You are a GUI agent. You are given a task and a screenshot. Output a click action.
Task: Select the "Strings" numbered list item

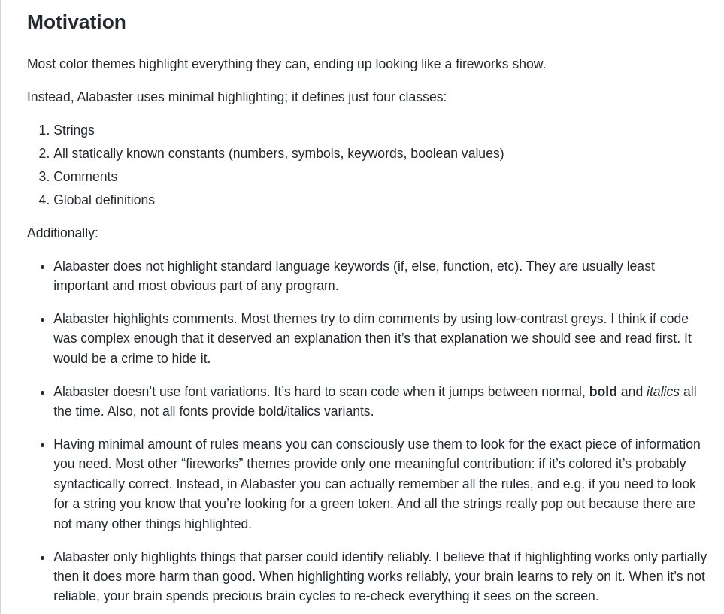(x=74, y=130)
